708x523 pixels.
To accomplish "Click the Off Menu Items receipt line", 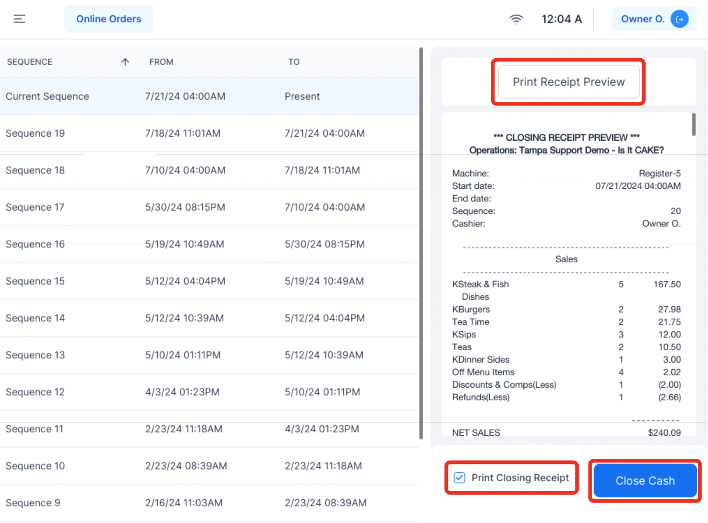I will [566, 372].
